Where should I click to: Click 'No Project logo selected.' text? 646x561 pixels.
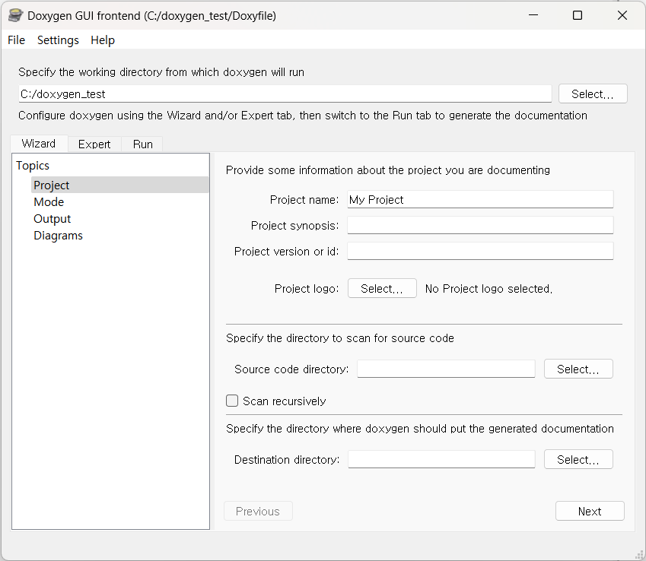point(488,289)
